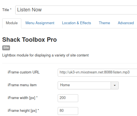Viewport: 137px width, 116px height.
Task: Click the dropdown arrow next to Home
Action: (x=115, y=85)
